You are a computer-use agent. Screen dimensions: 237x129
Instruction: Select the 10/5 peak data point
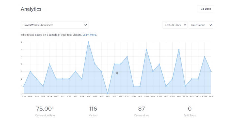click(x=88, y=42)
